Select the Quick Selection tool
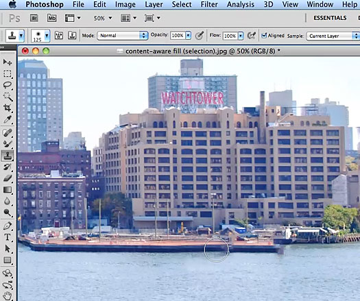 pos(8,97)
